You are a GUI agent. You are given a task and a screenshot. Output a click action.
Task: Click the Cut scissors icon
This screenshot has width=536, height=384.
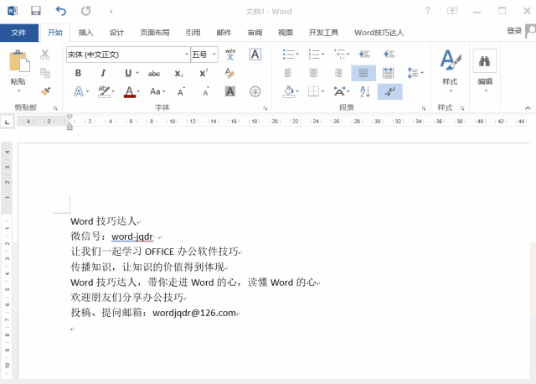[44, 54]
